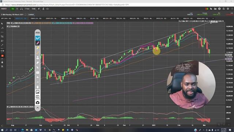Select the blue annotation pen in Epic Pen toolbar
234x132 pixels.
pyautogui.click(x=38, y=38)
